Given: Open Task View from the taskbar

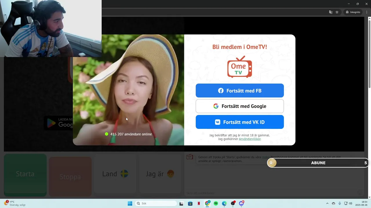Looking at the screenshot, I should click(181, 203).
